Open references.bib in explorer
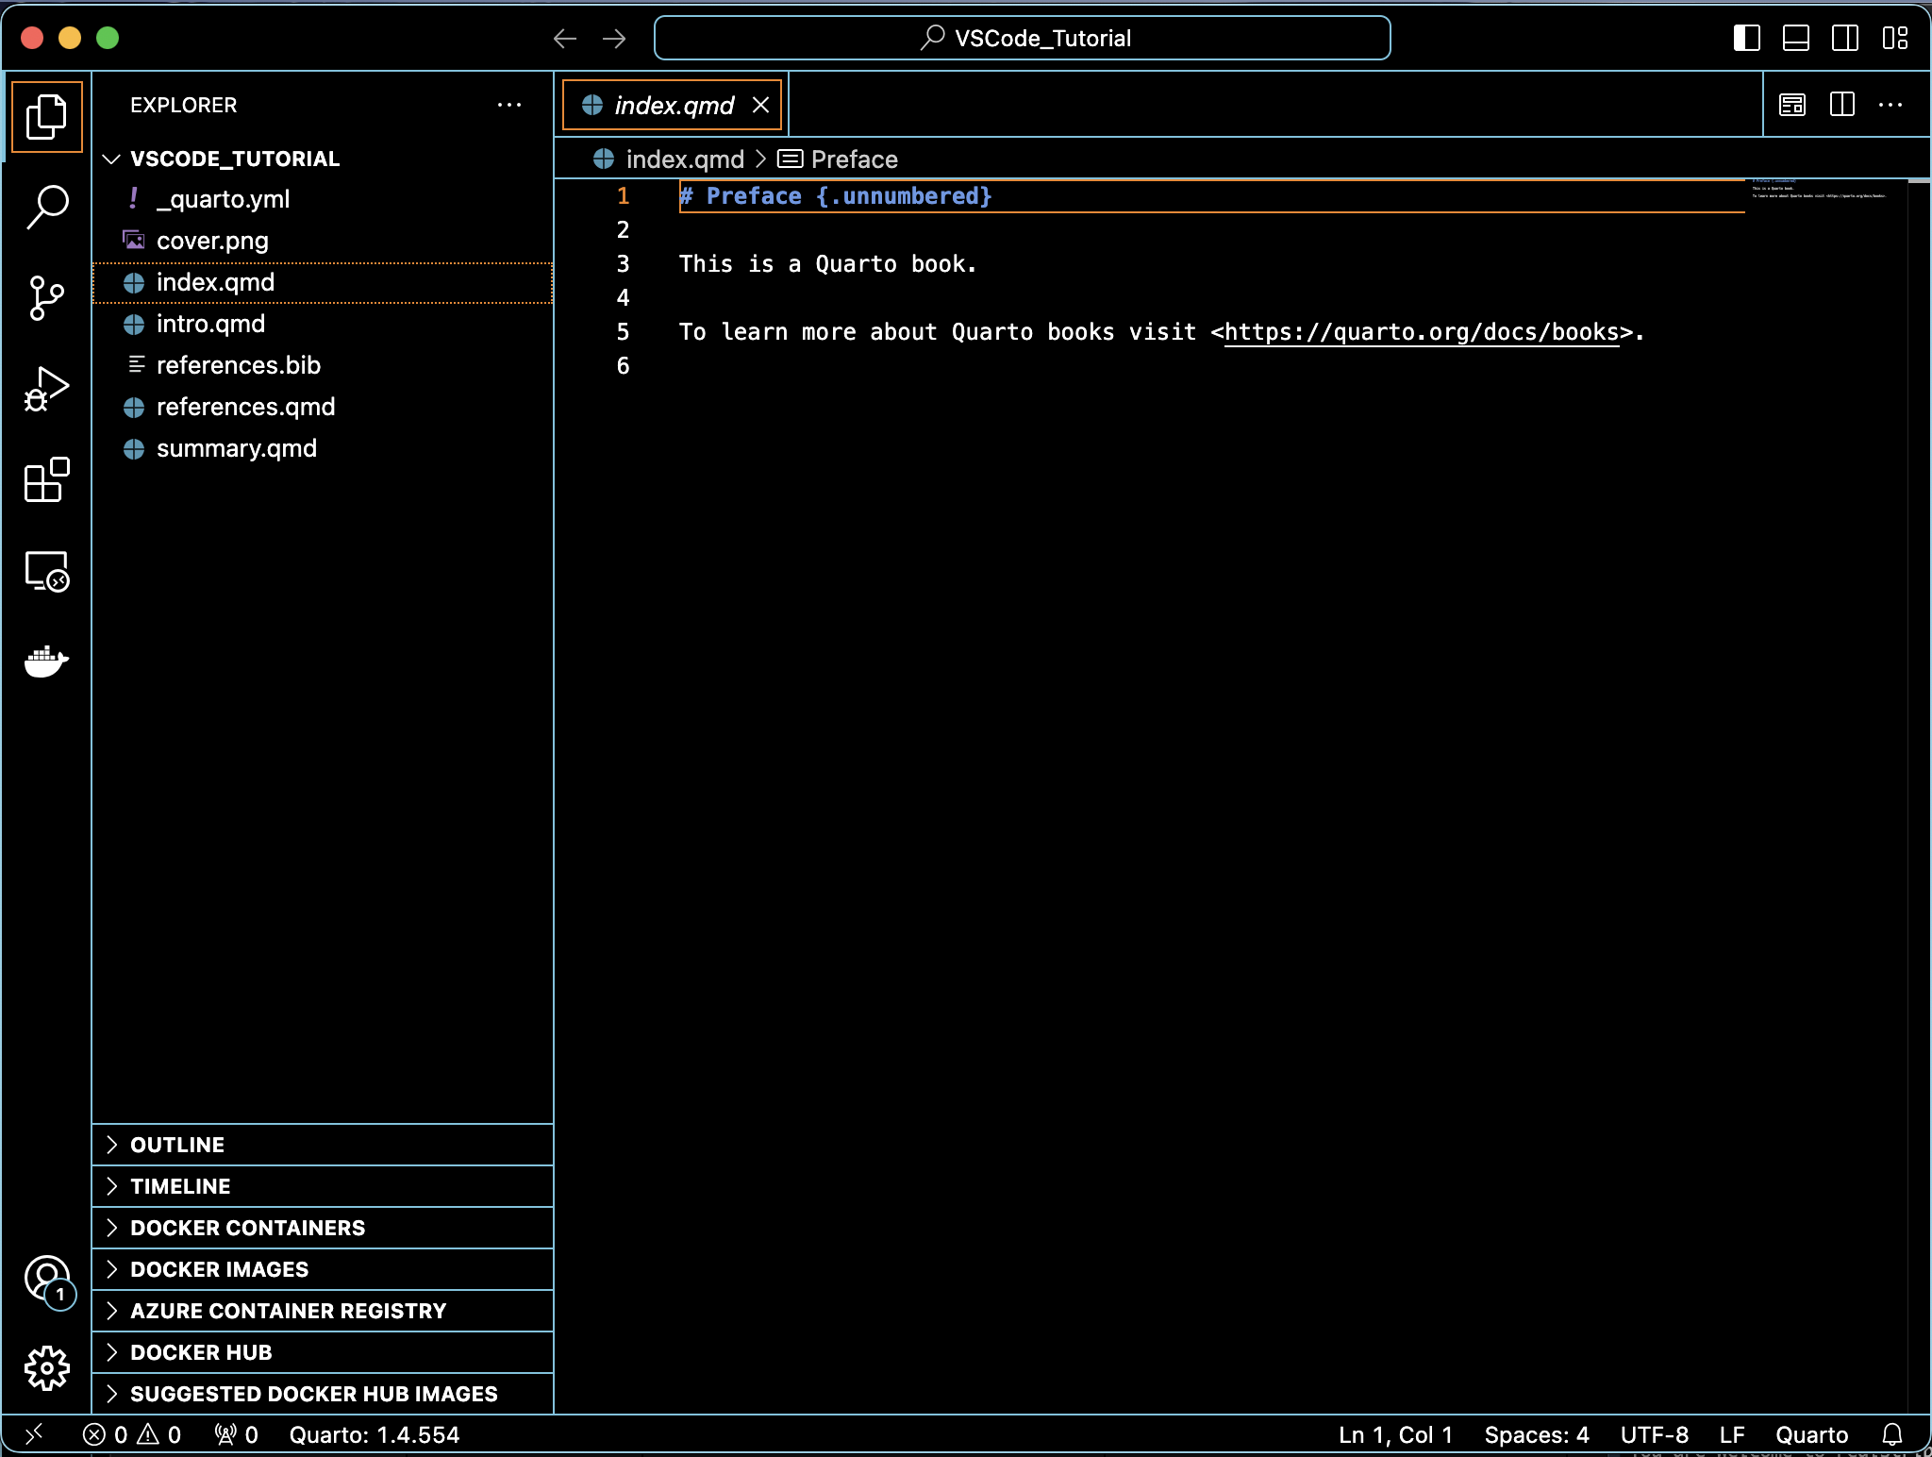Image resolution: width=1932 pixels, height=1457 pixels. [323, 365]
